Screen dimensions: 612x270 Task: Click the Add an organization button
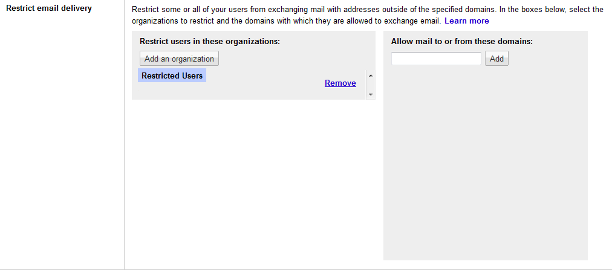[x=179, y=59]
